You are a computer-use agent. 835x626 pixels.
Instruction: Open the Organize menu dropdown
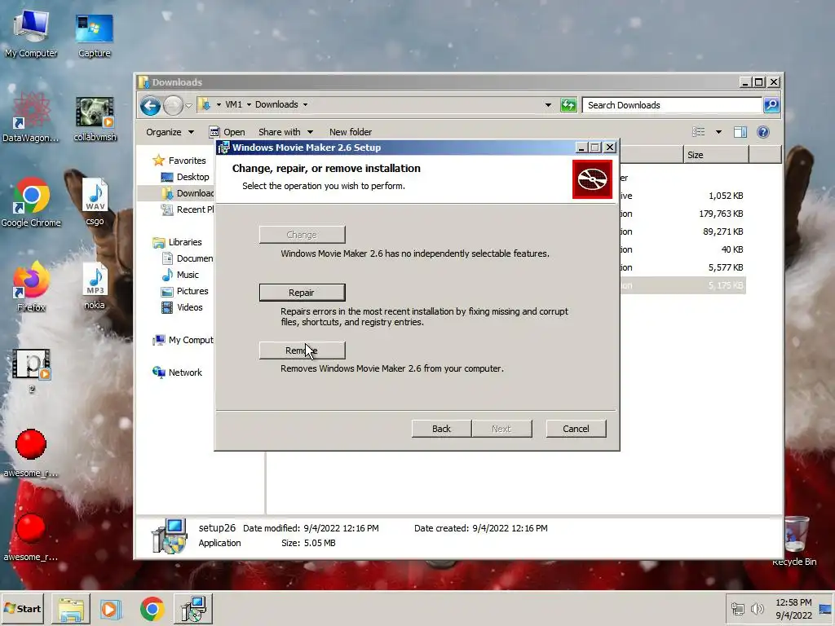(x=170, y=132)
